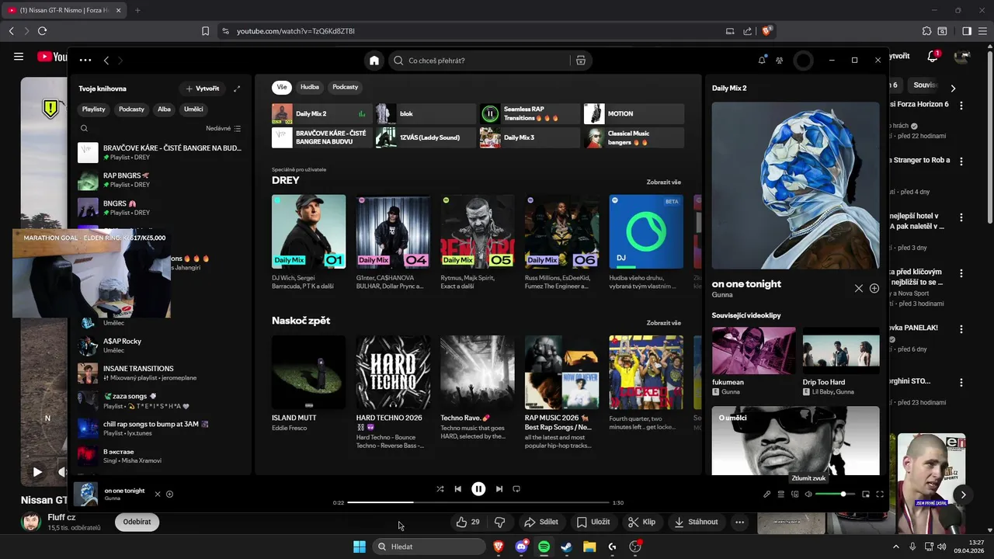Open friend activity icon in Spotify
Screen dimensions: 994x559
click(780, 61)
